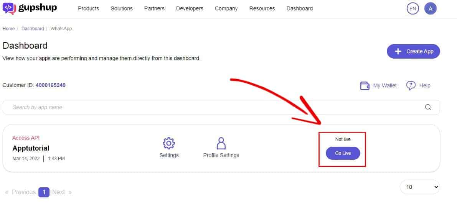The height and width of the screenshot is (208, 457).
Task: Open the Profile Settings person icon
Action: pos(221,143)
